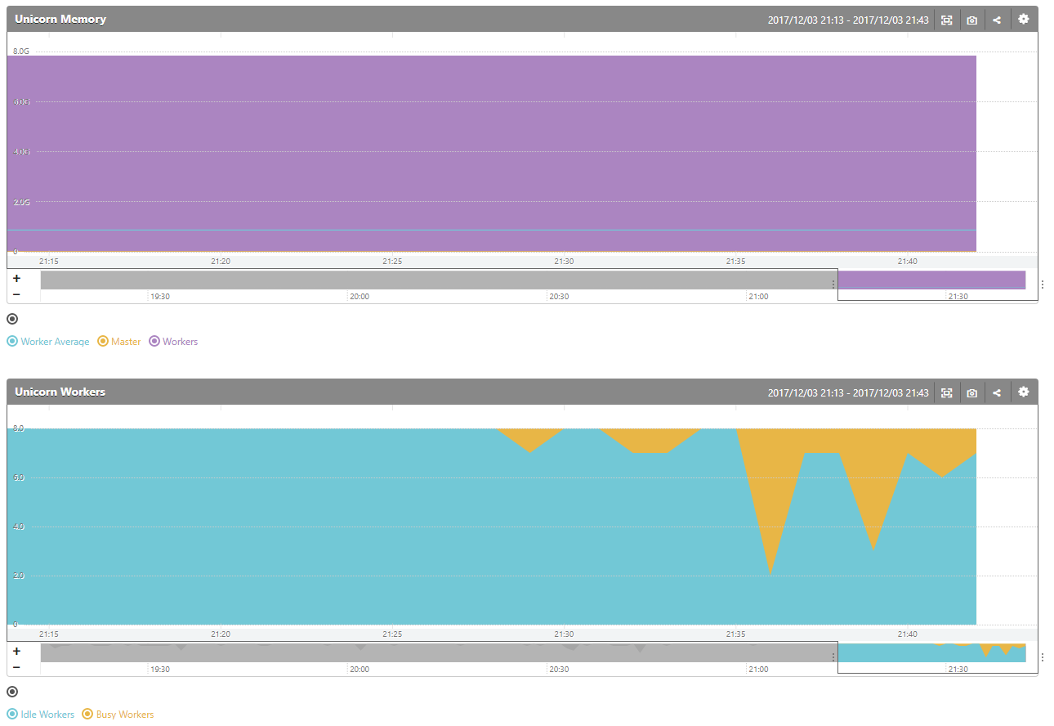Viewport: 1054px width, 726px height.
Task: Click the Unicorn Workers date range text
Action: tap(847, 392)
